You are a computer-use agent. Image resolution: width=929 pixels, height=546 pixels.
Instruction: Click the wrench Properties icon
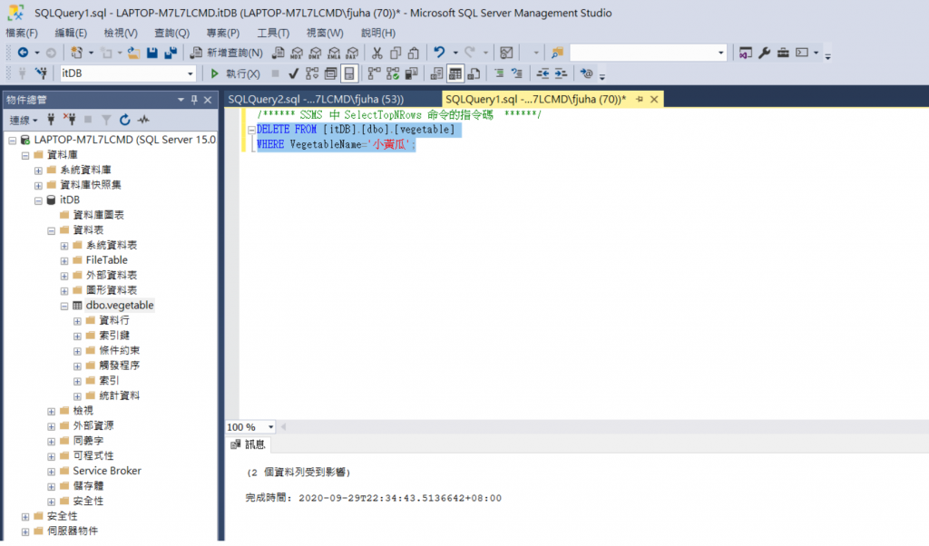[764, 53]
